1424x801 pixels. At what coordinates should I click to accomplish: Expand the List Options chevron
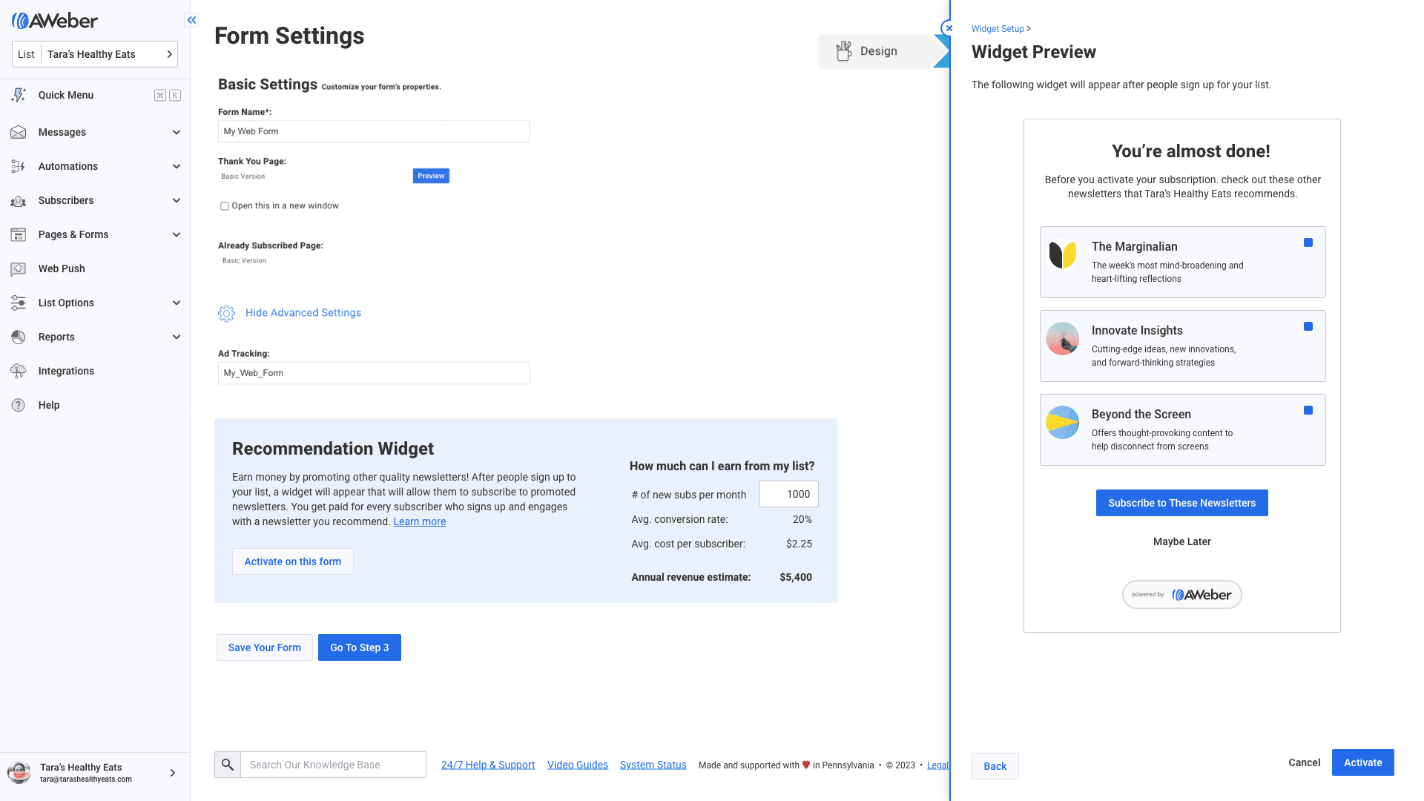click(177, 303)
